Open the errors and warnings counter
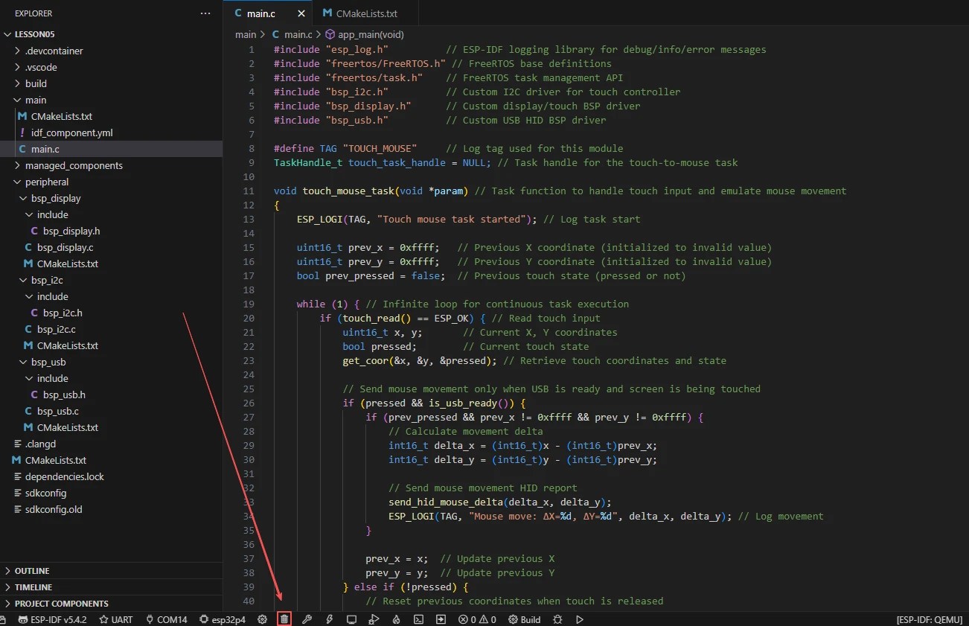969x626 pixels. (477, 619)
